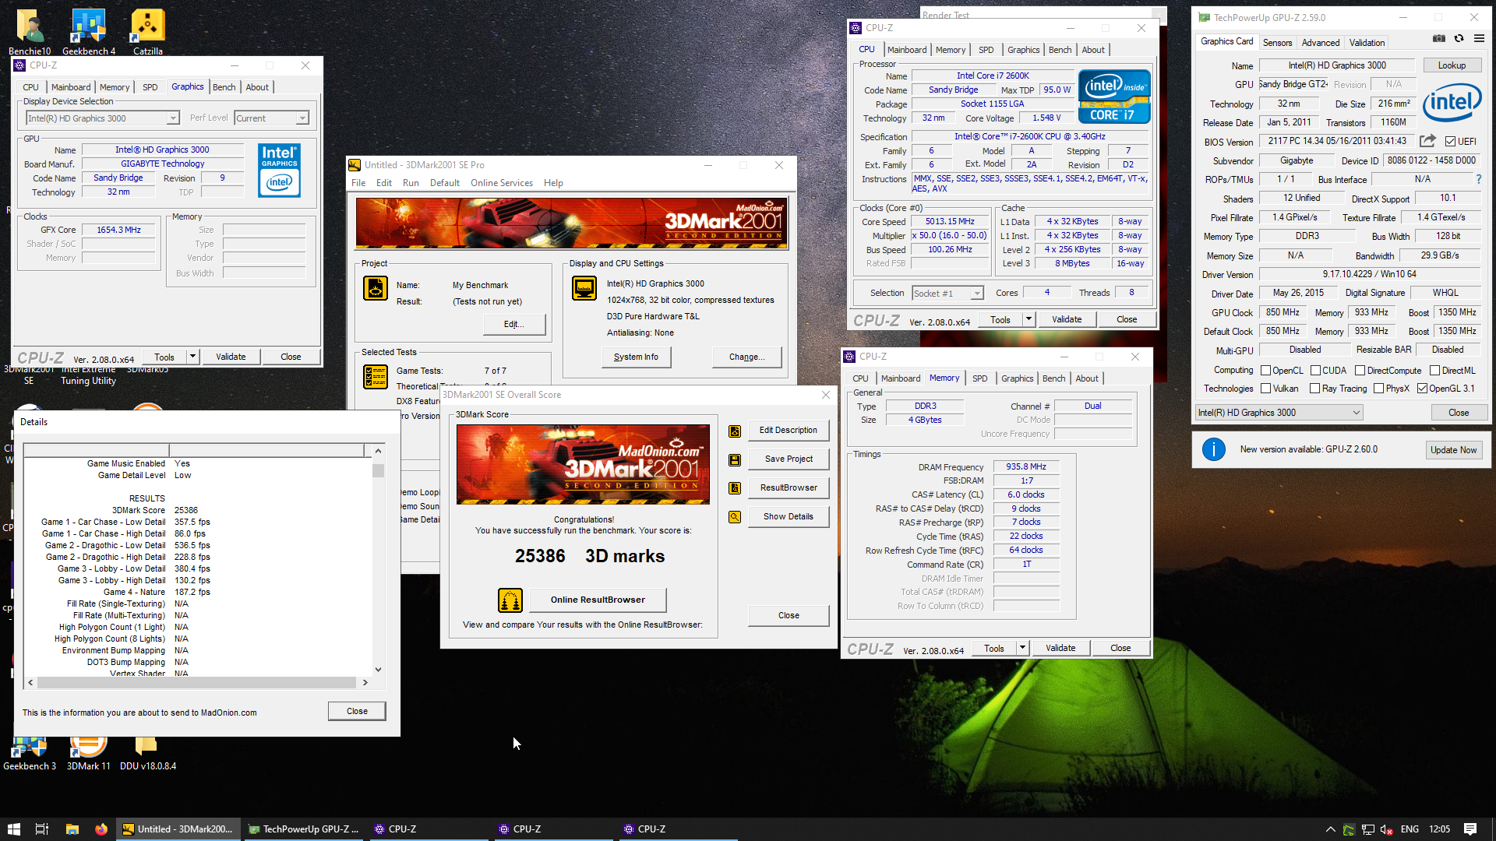The image size is (1496, 841).
Task: Click the Online ResultBrowser yellow icon
Action: [x=510, y=600]
